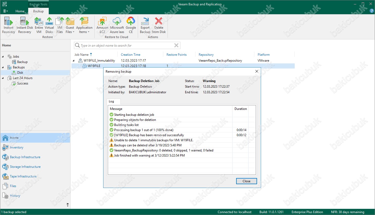This screenshot has width=375, height=215.
Task: Click Export Backup action
Action: pos(145,25)
